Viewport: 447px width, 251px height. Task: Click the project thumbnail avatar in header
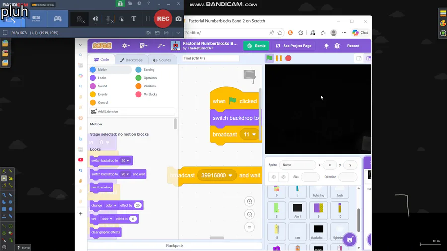pyautogui.click(x=176, y=46)
